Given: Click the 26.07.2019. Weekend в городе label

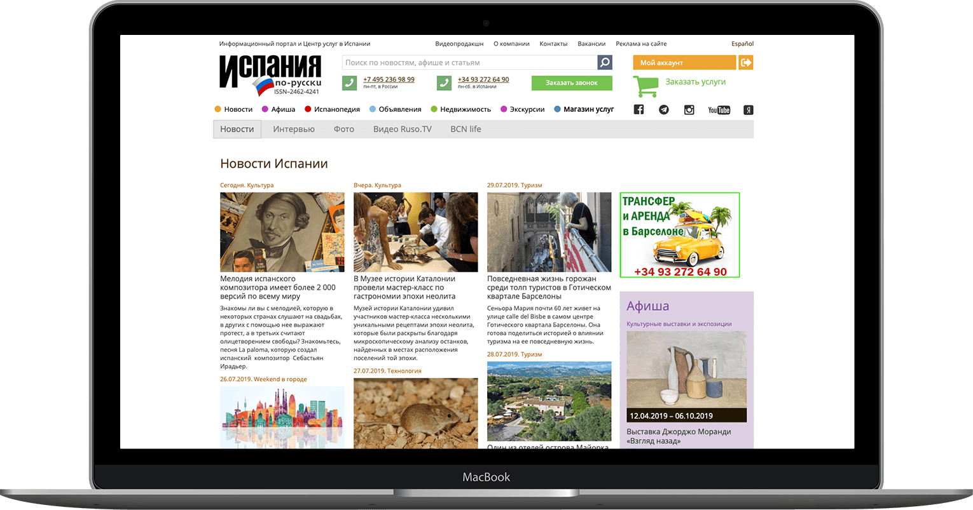Looking at the screenshot, I should click(x=263, y=379).
